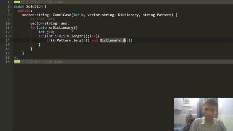The image size is (233, 131).
Task: Fold the CamelCase function at line 8
Action: [x=11, y=15]
